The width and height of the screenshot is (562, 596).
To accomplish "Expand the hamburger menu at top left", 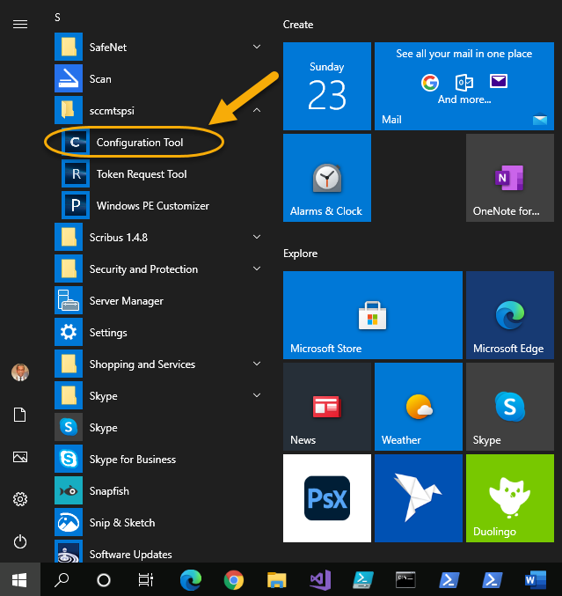I will (19, 25).
